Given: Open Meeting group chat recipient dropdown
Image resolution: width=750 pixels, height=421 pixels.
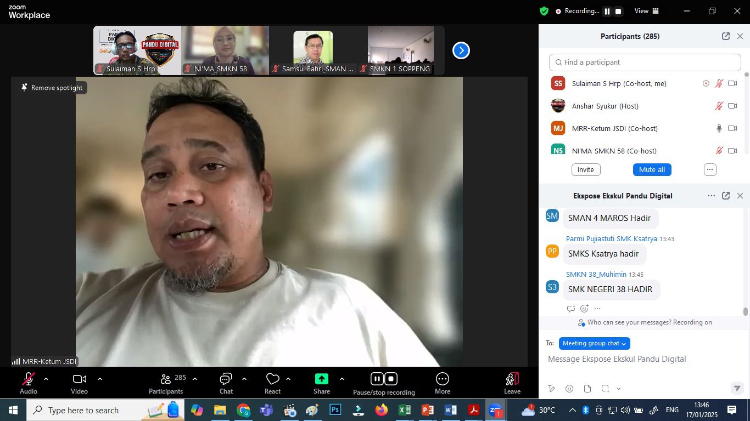Looking at the screenshot, I should pos(594,343).
